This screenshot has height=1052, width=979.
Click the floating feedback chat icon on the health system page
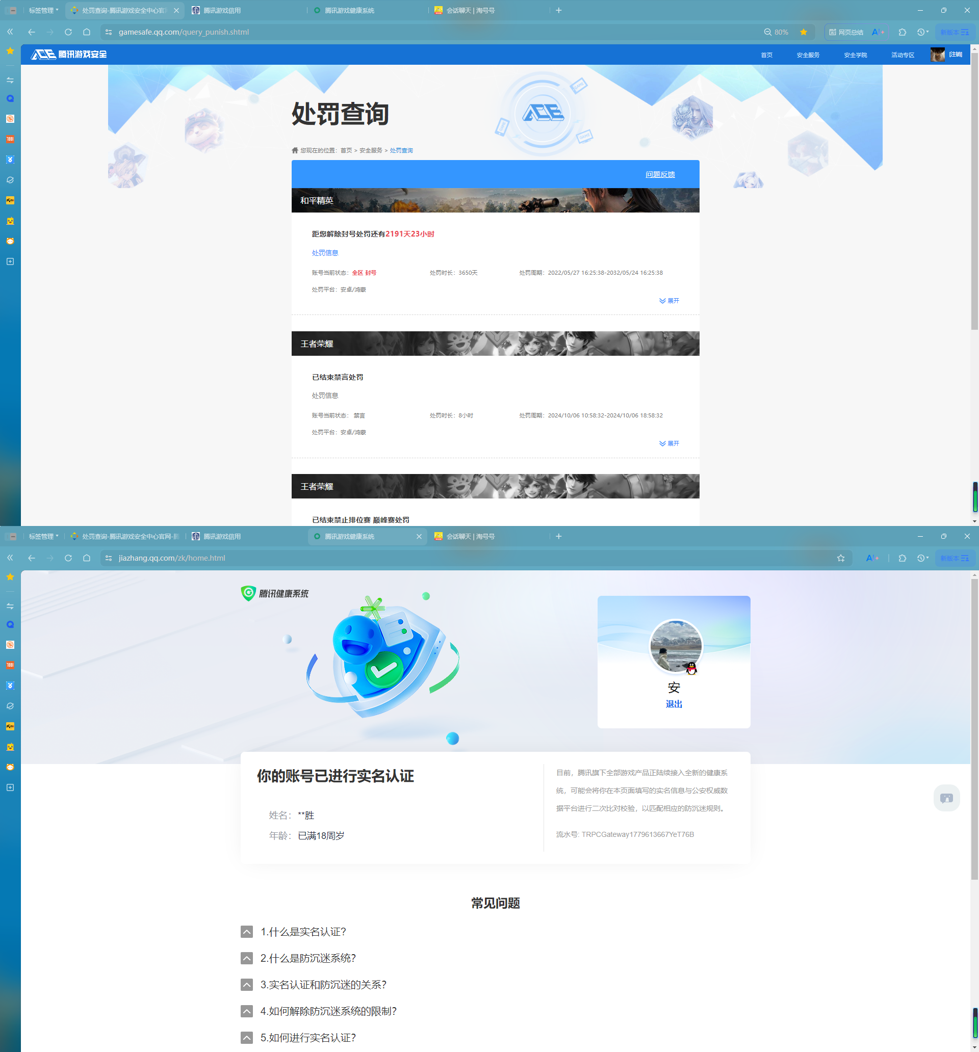coord(947,798)
